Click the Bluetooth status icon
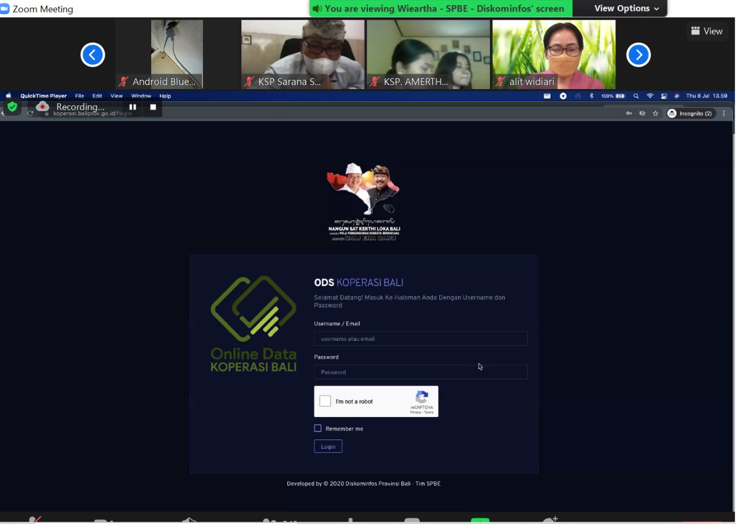Screen dimensions: 736x524 tap(591, 96)
